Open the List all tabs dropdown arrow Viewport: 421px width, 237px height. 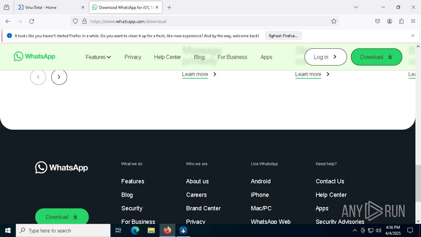pos(356,7)
